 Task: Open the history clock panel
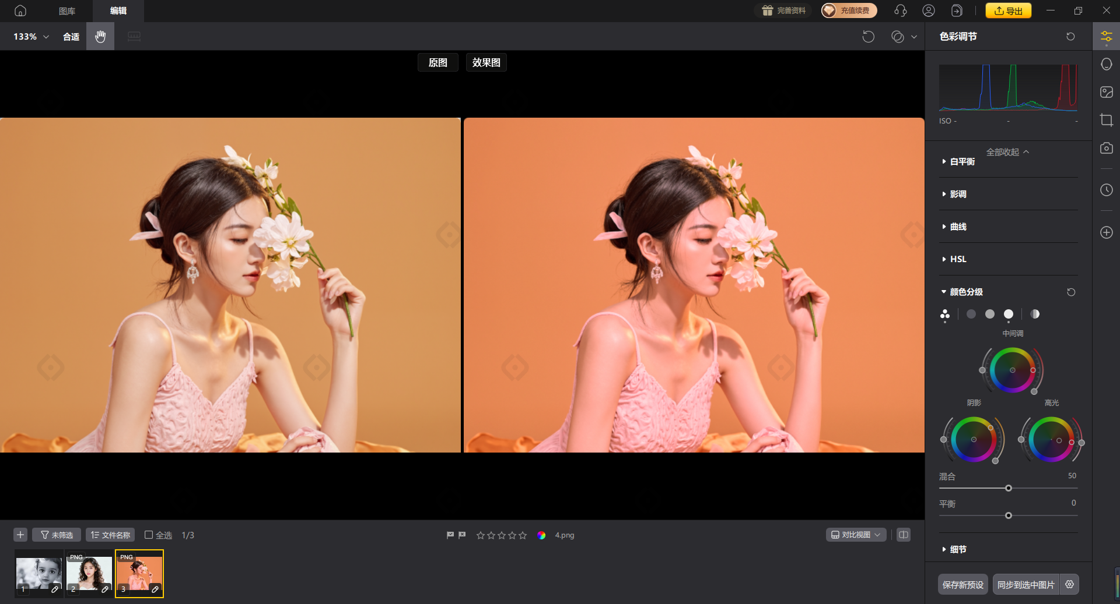[x=1106, y=190]
